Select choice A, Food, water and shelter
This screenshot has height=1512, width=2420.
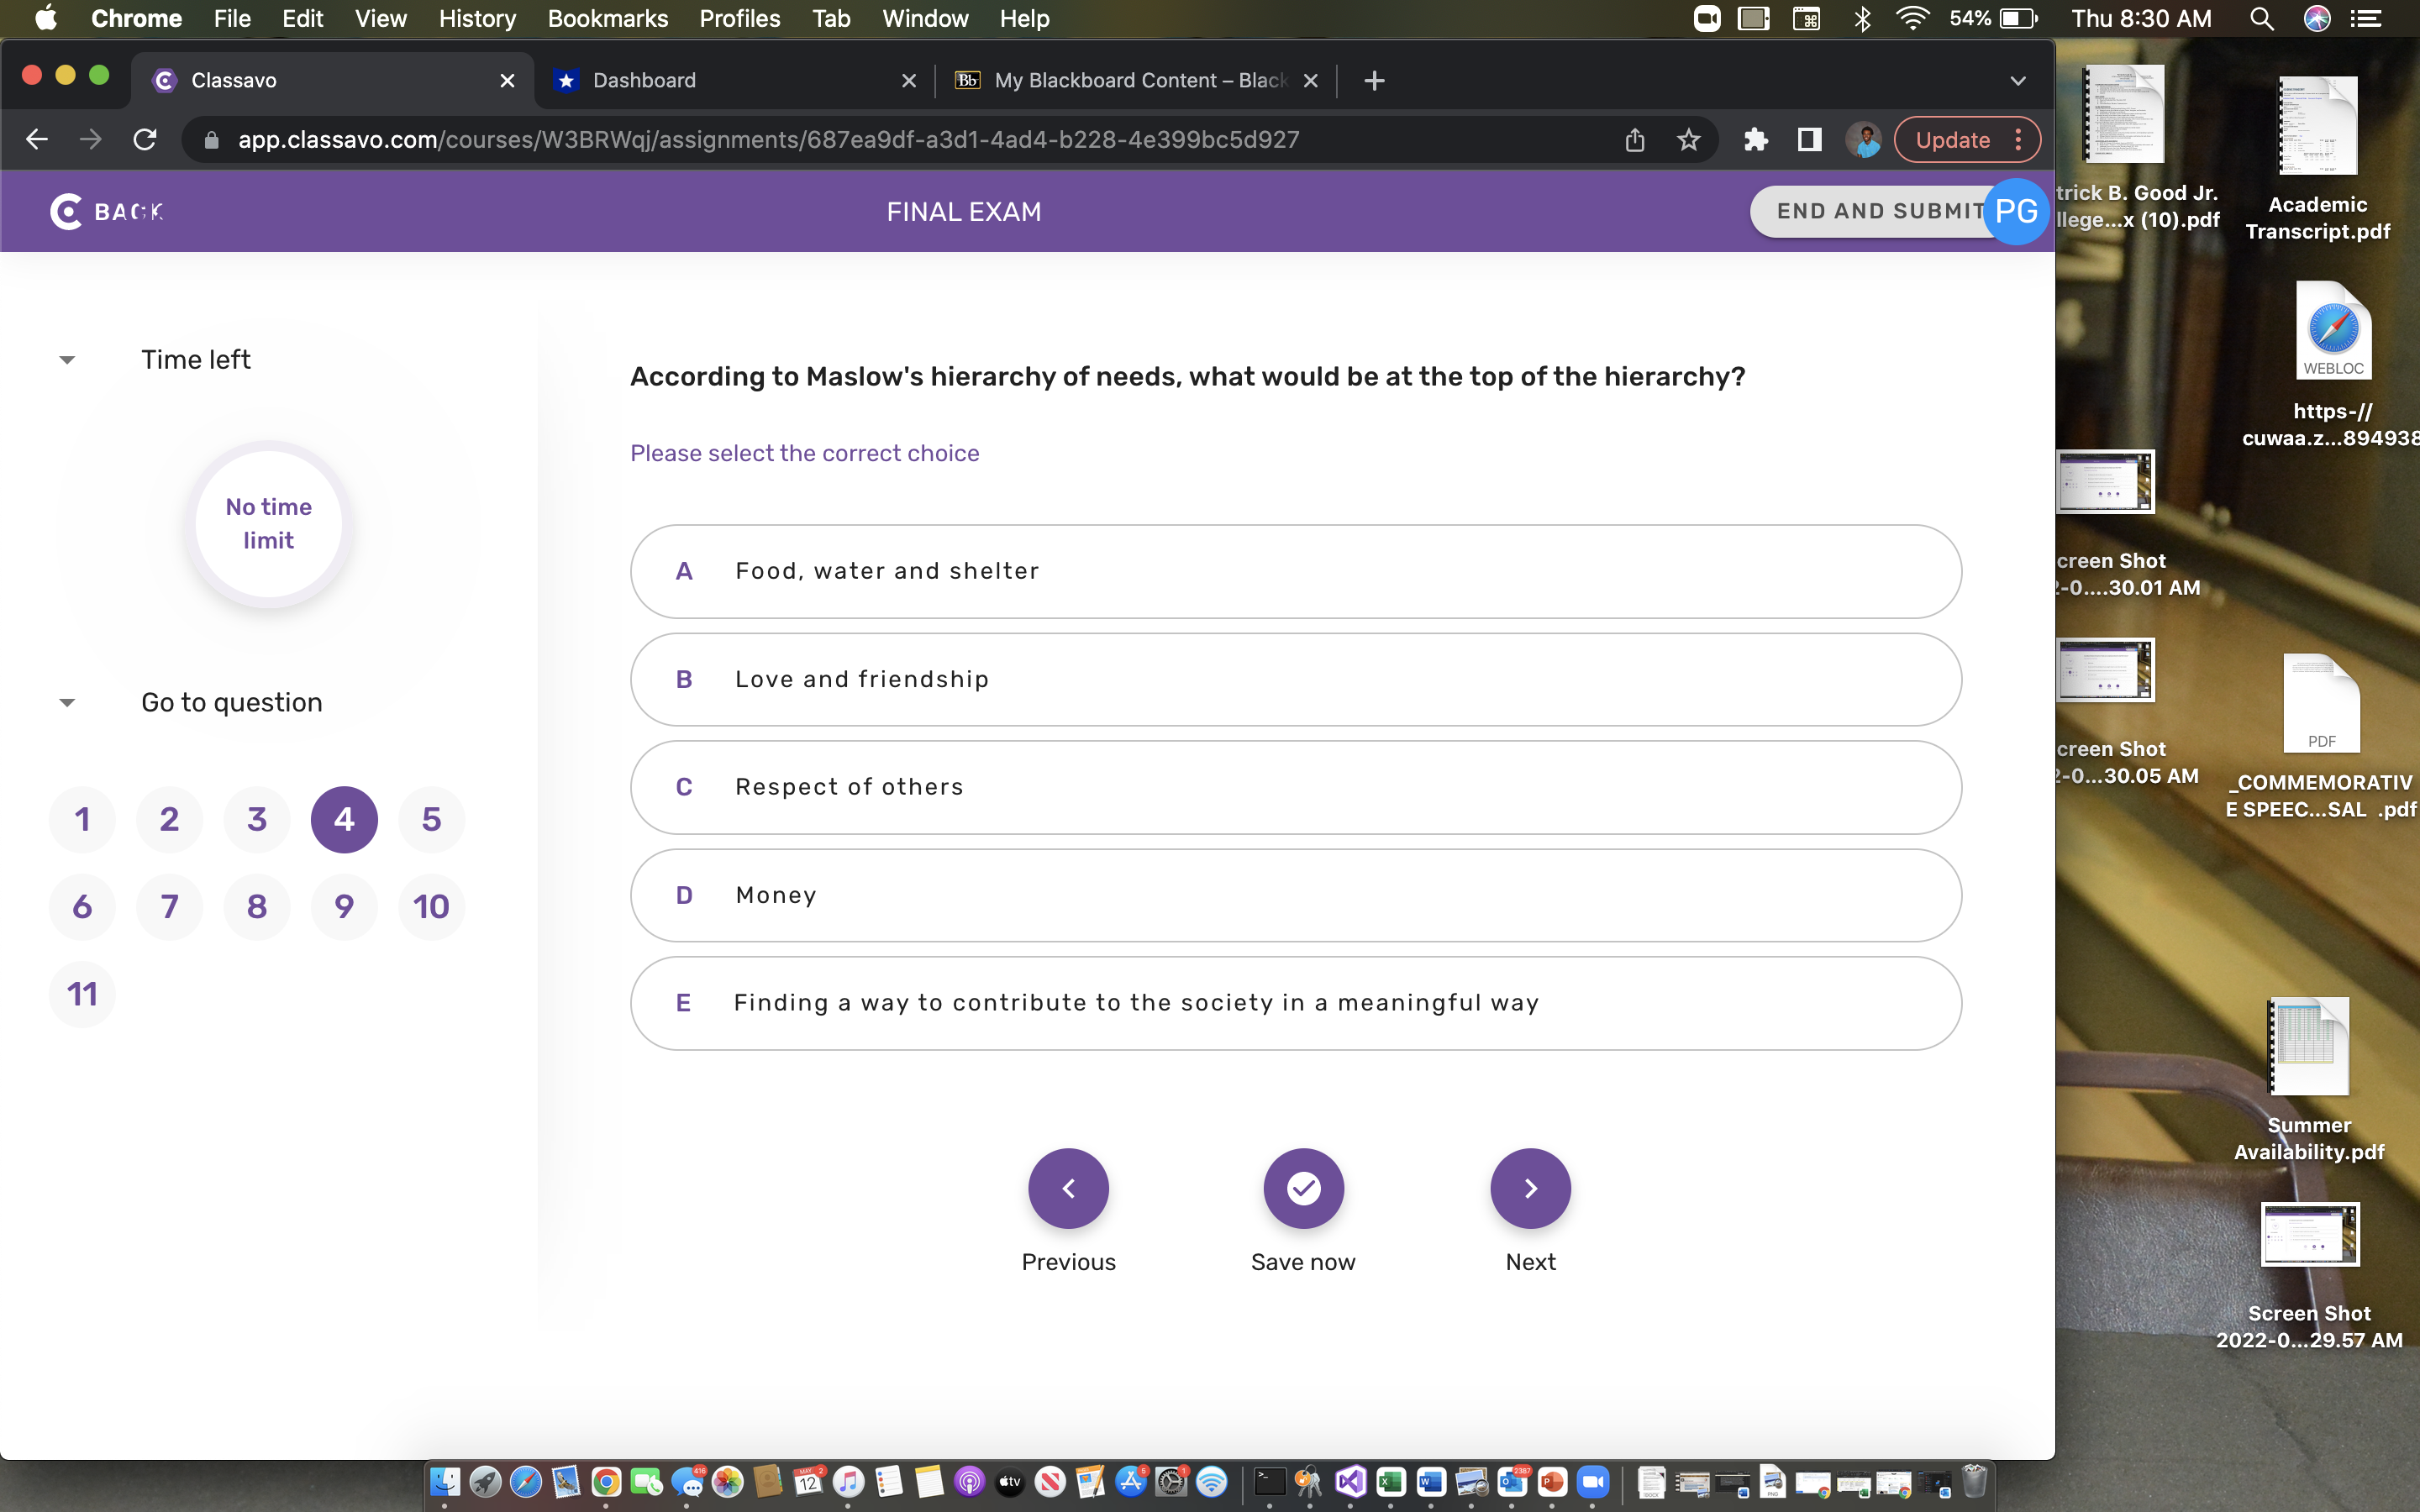point(1294,571)
